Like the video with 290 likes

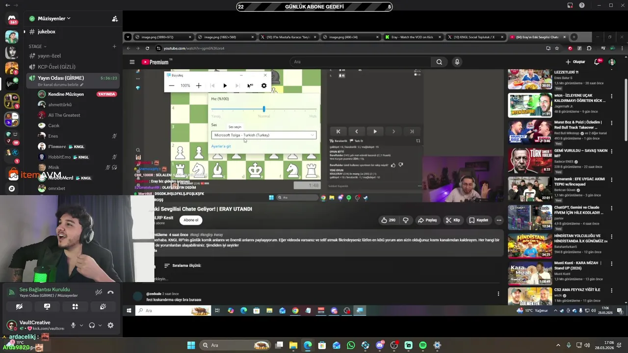(389, 220)
